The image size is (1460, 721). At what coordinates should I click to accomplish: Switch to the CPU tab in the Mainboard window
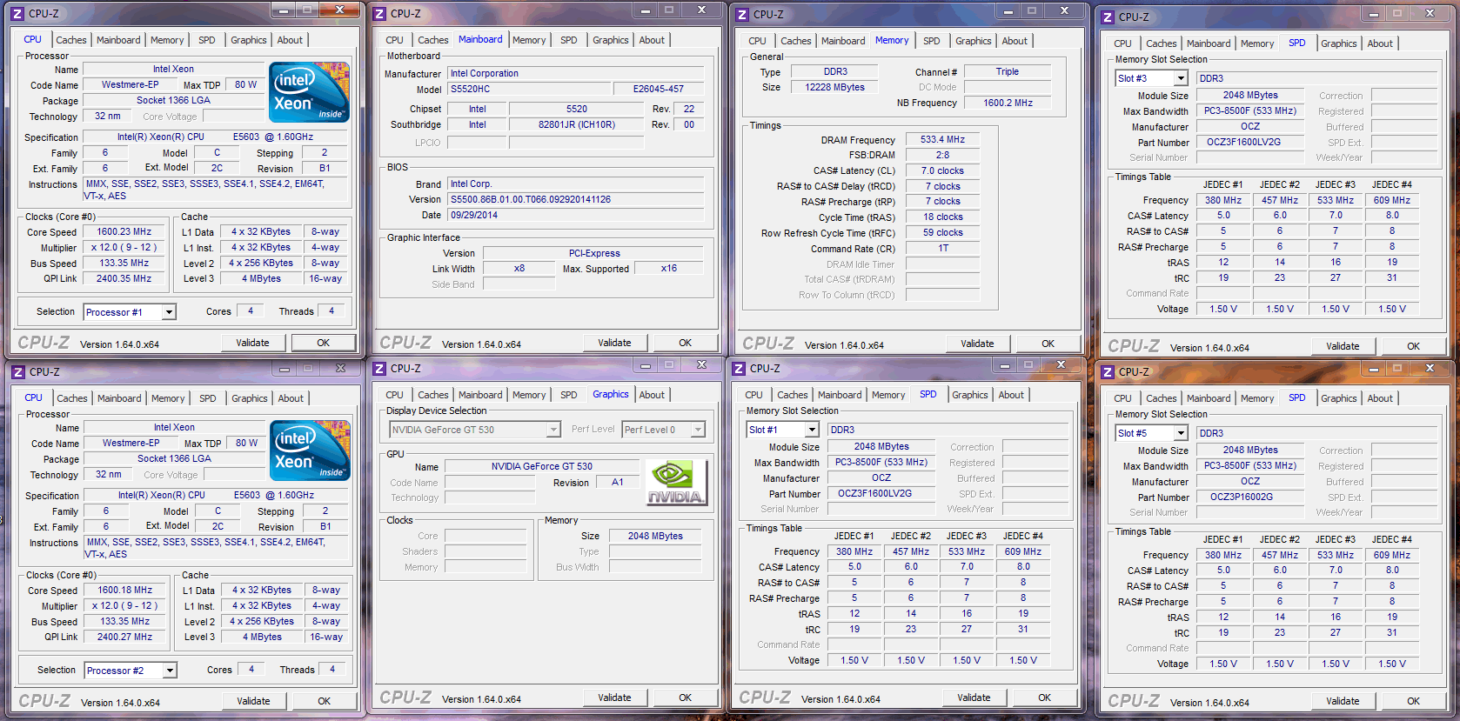pos(394,40)
